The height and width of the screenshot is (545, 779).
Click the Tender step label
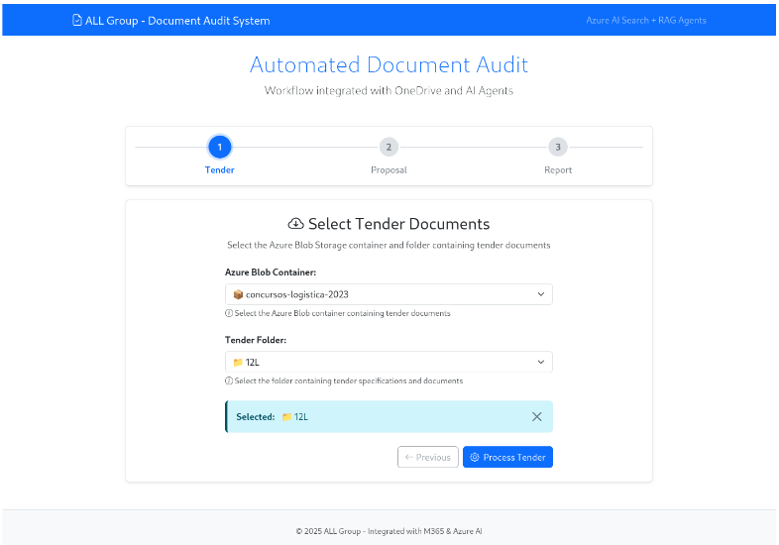click(x=220, y=169)
